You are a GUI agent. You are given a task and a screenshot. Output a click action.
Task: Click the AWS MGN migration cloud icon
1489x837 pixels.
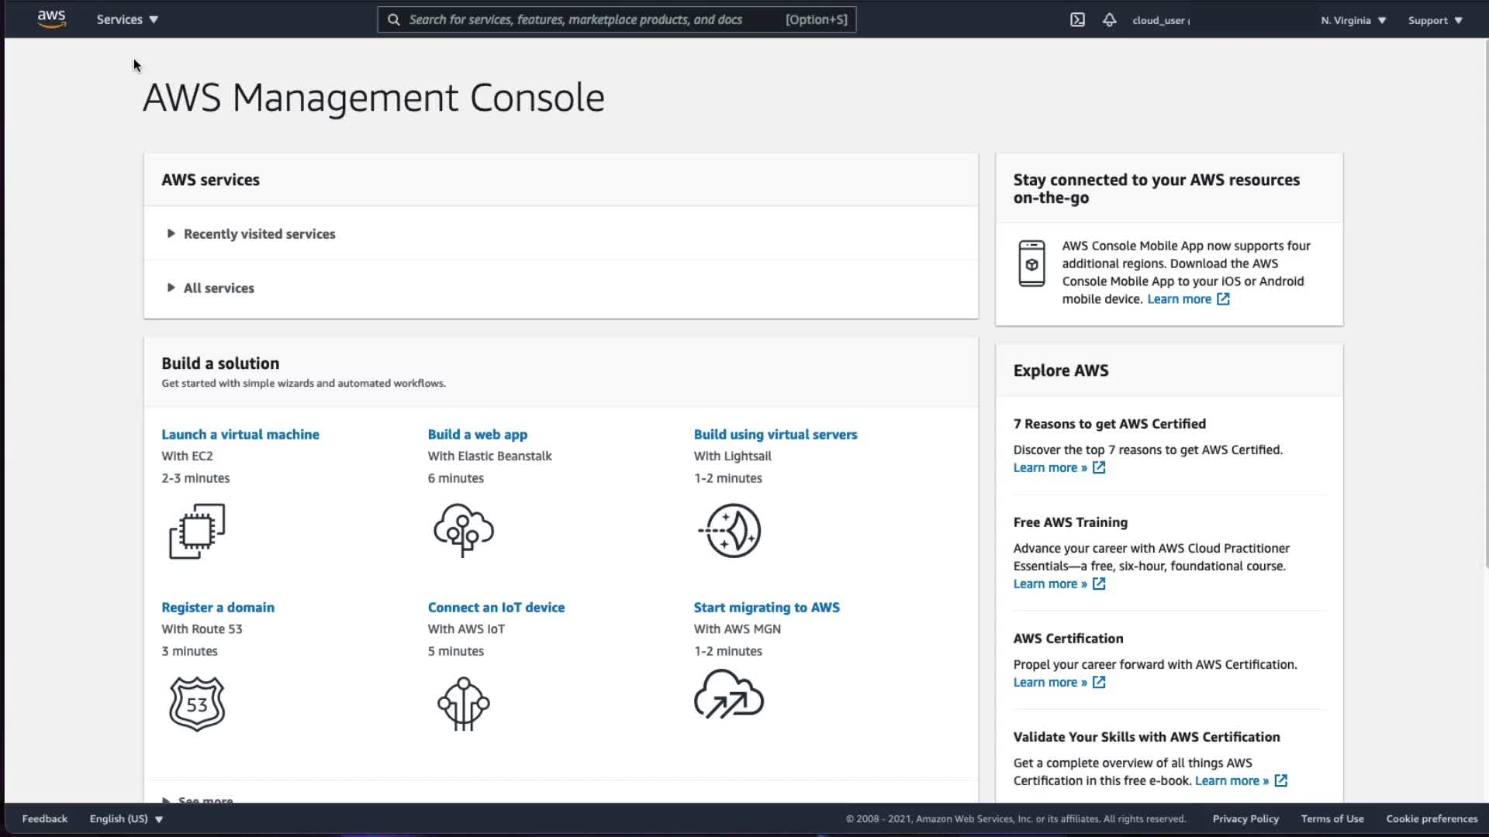click(728, 694)
